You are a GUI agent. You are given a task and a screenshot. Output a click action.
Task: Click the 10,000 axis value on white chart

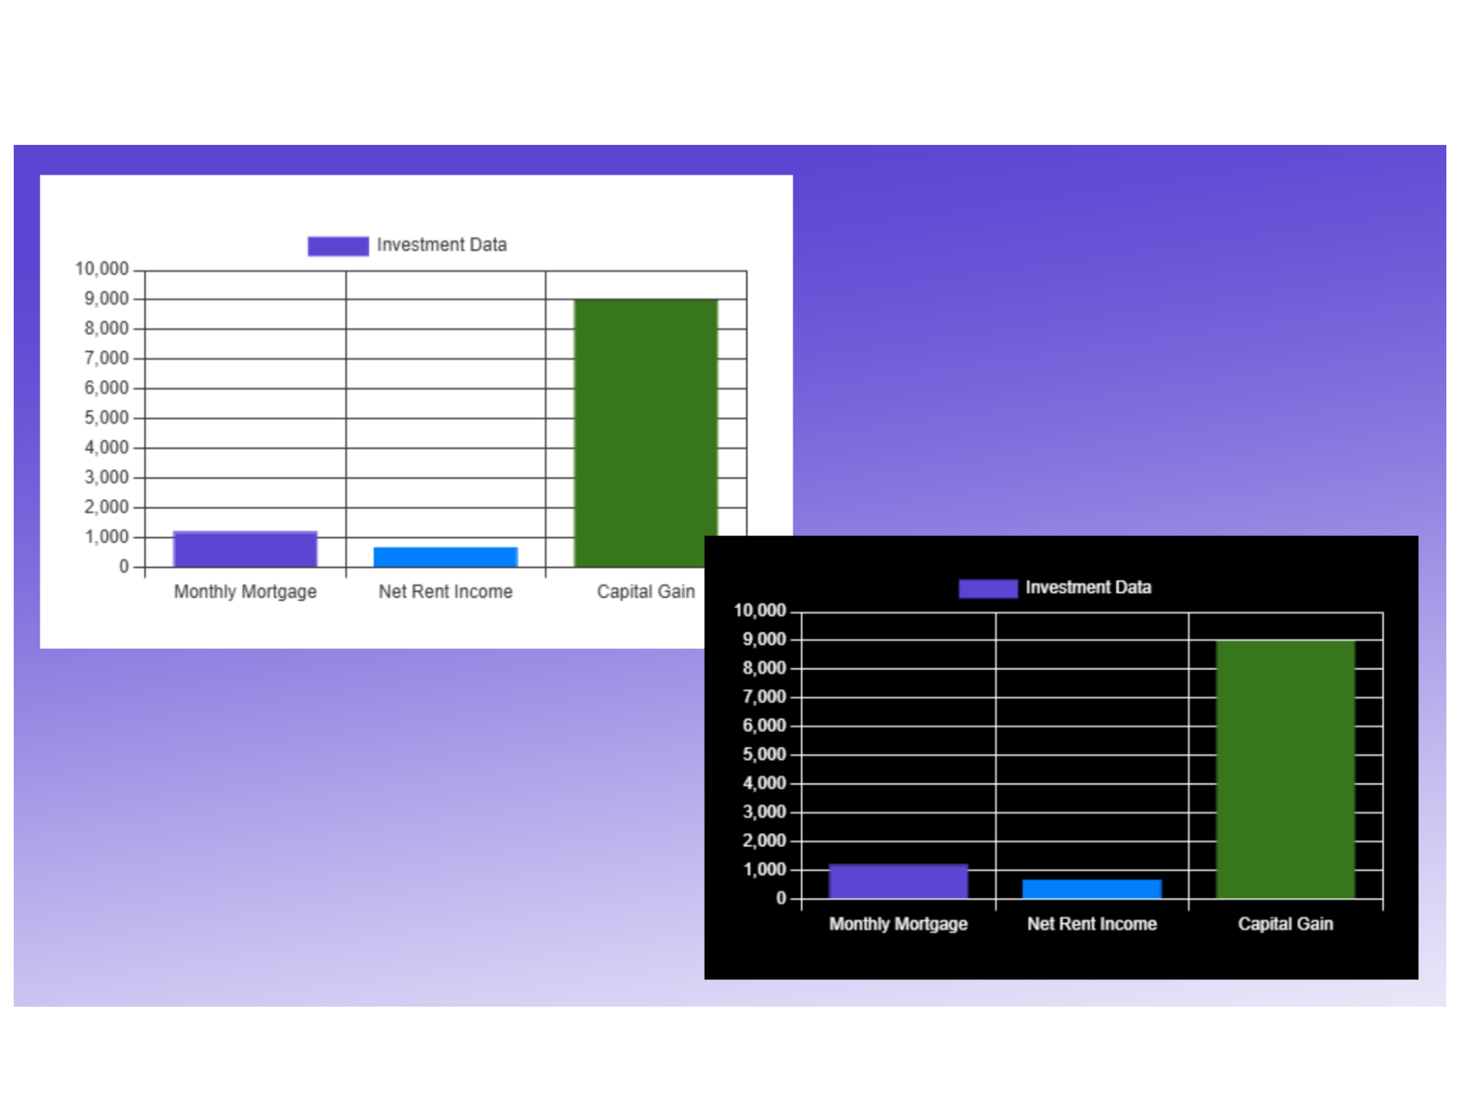coord(101,268)
